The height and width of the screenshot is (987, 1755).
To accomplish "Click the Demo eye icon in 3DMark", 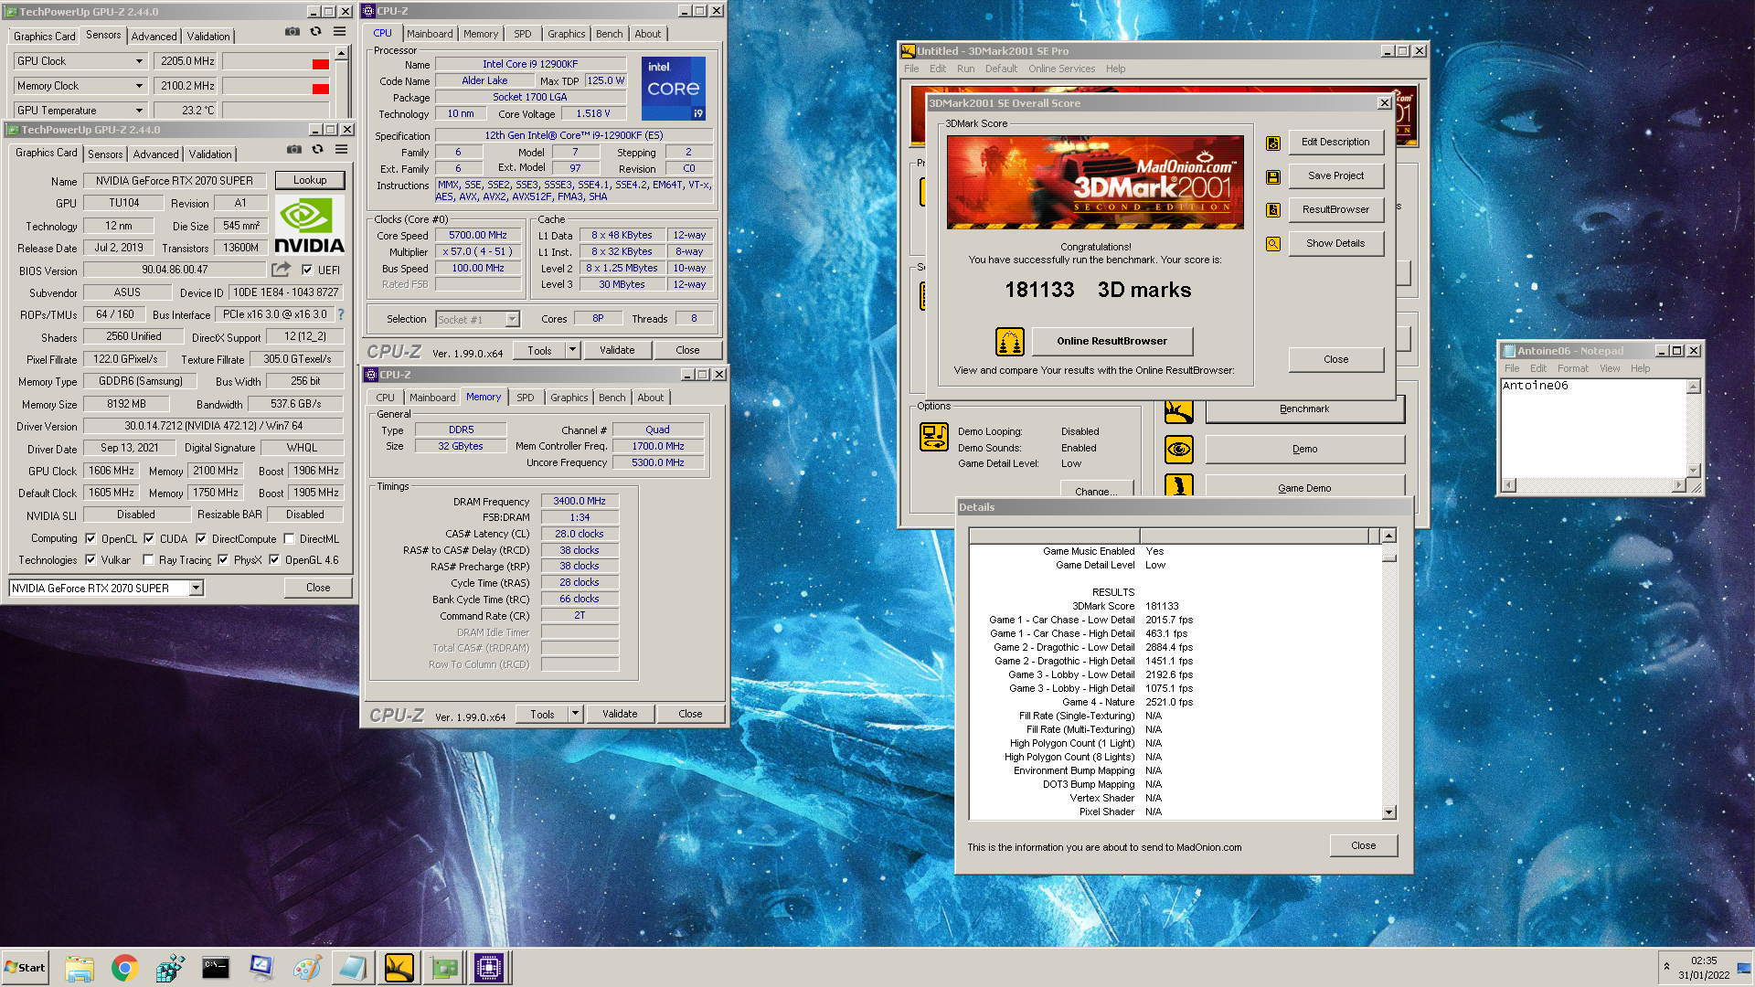I will [x=1178, y=449].
